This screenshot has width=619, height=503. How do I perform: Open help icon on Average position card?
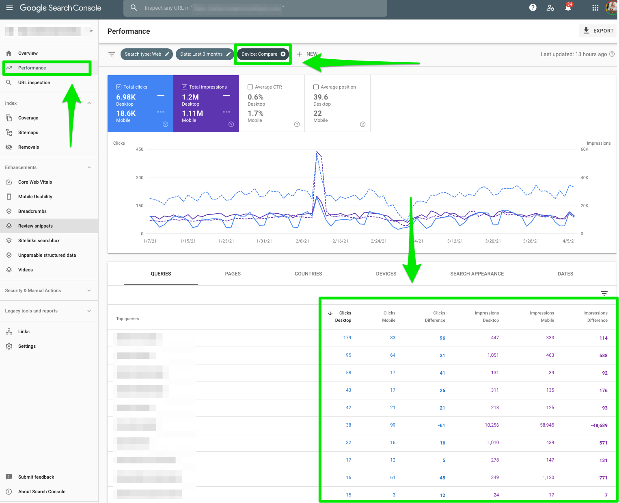[362, 124]
